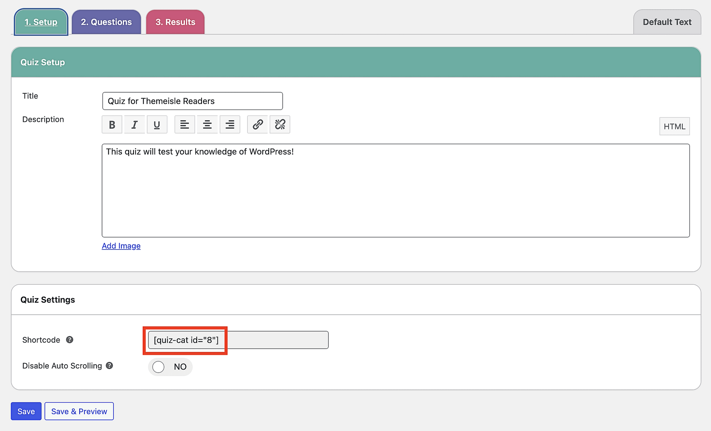
Task: Click the Add Image link
Action: coord(121,246)
